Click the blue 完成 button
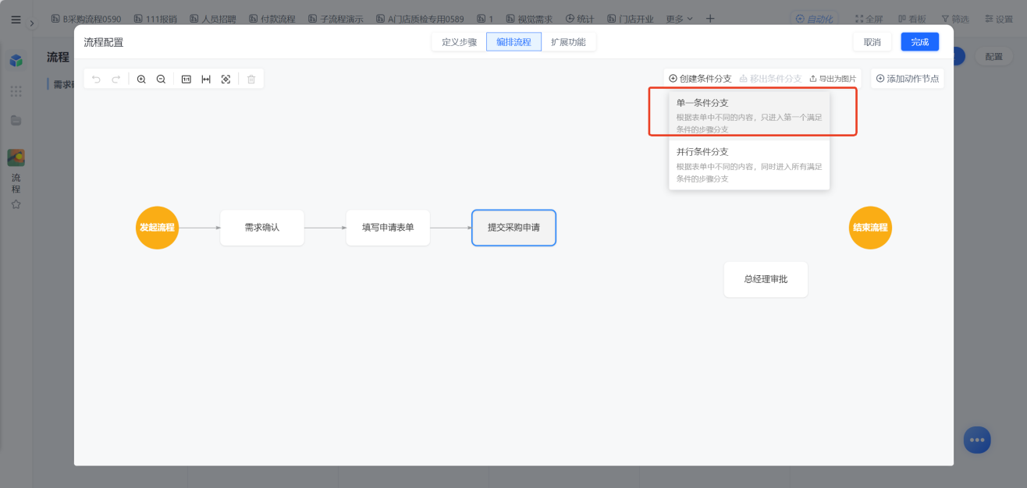The height and width of the screenshot is (488, 1027). point(920,42)
